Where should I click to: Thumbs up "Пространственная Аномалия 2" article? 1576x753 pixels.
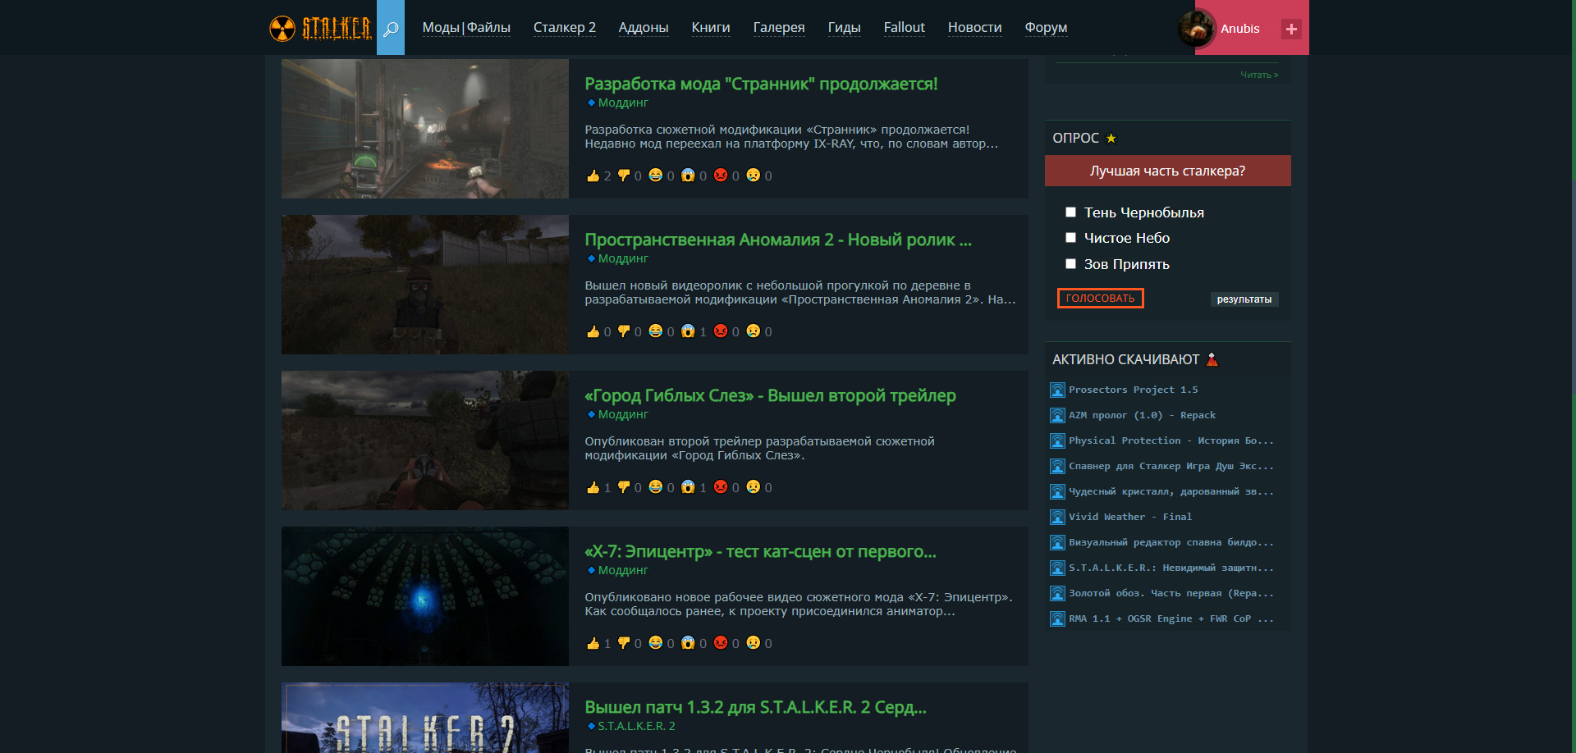click(593, 331)
